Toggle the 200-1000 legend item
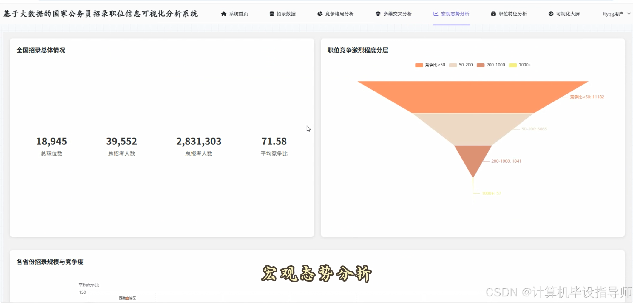The height and width of the screenshot is (303, 633). pyautogui.click(x=490, y=65)
